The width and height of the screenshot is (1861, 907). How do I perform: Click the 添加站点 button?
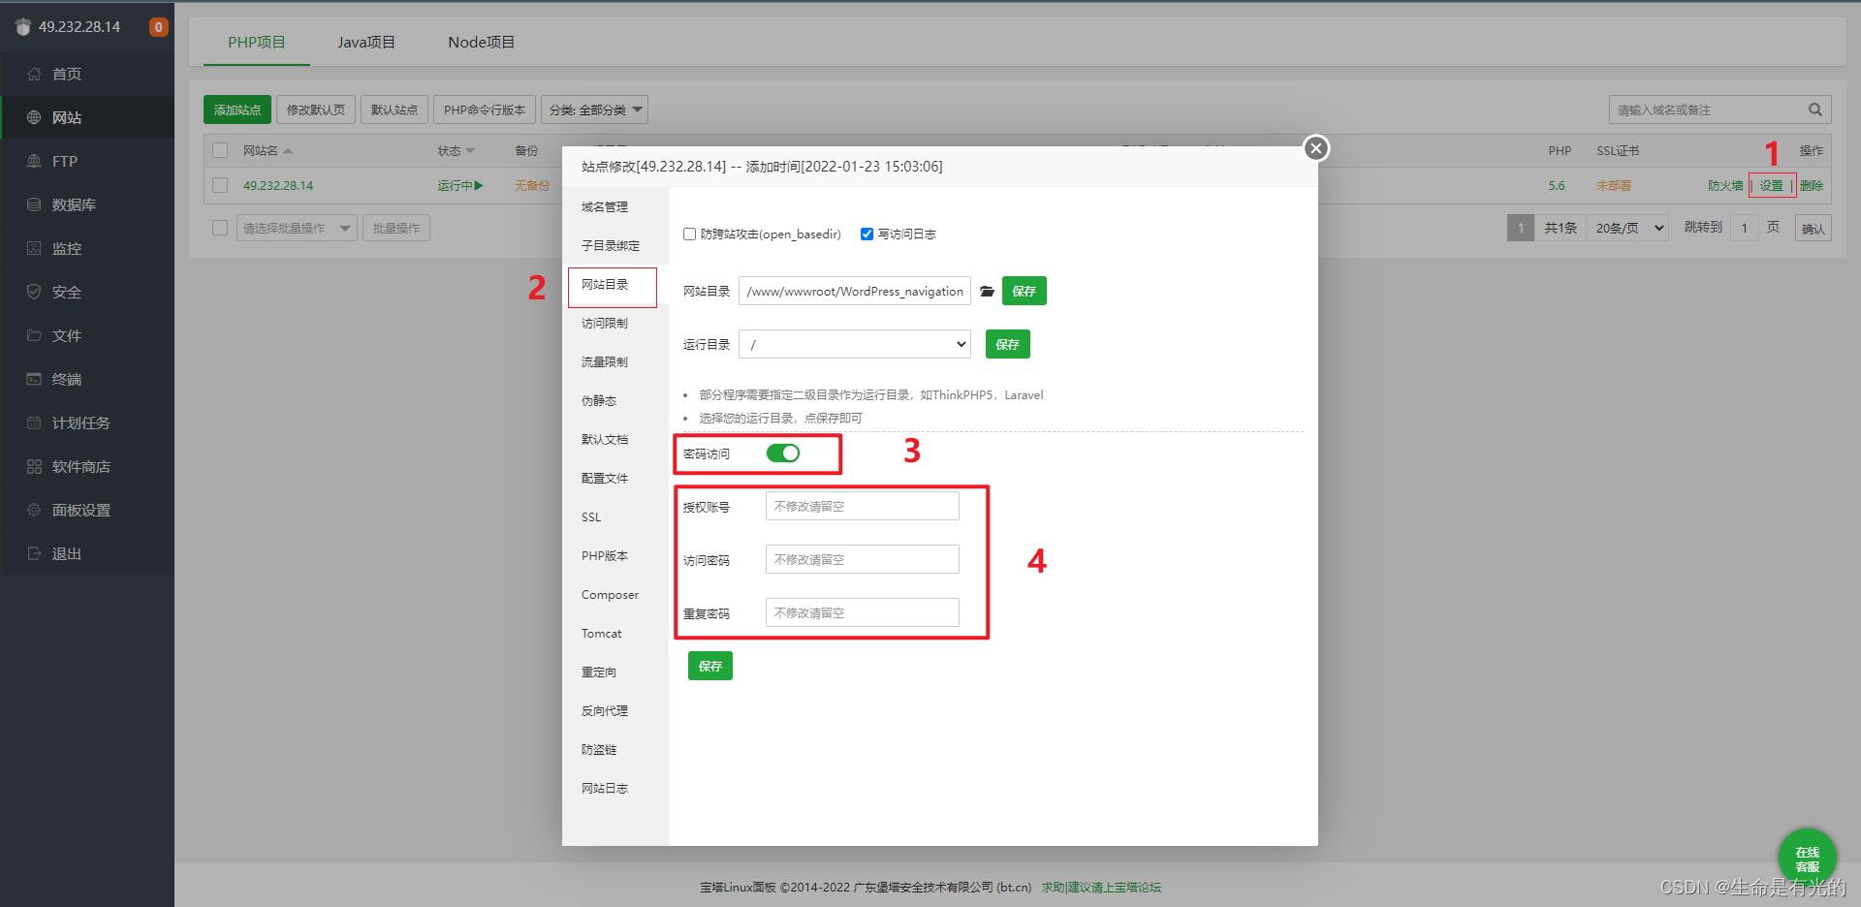pyautogui.click(x=237, y=109)
